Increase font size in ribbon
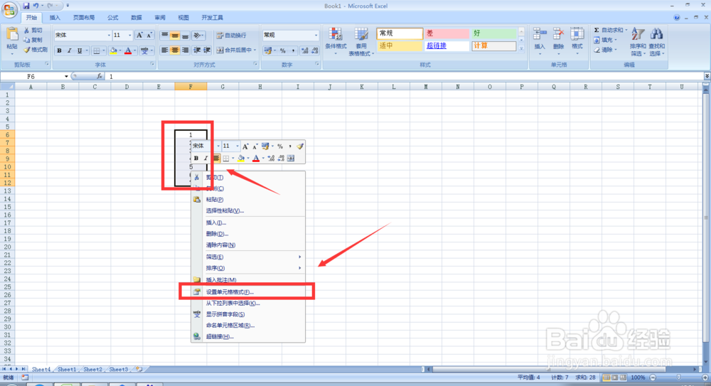This screenshot has height=386, width=711. [139, 35]
